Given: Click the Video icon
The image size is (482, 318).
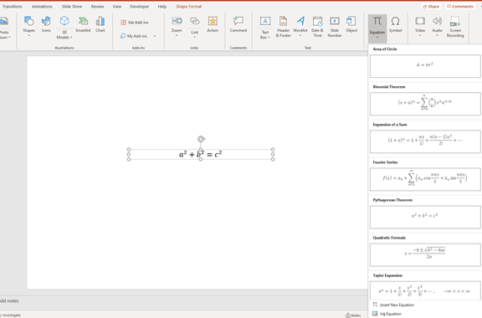Looking at the screenshot, I should [x=420, y=22].
